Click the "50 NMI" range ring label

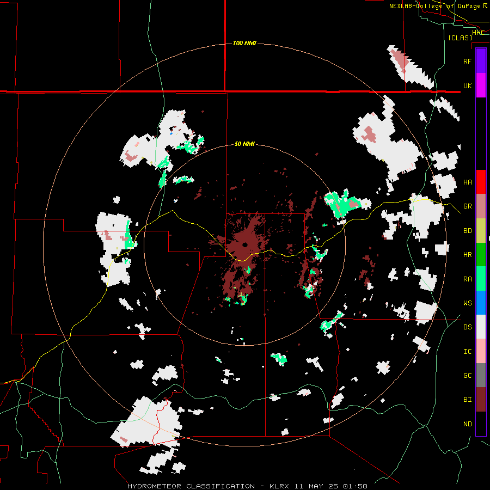coord(244,144)
